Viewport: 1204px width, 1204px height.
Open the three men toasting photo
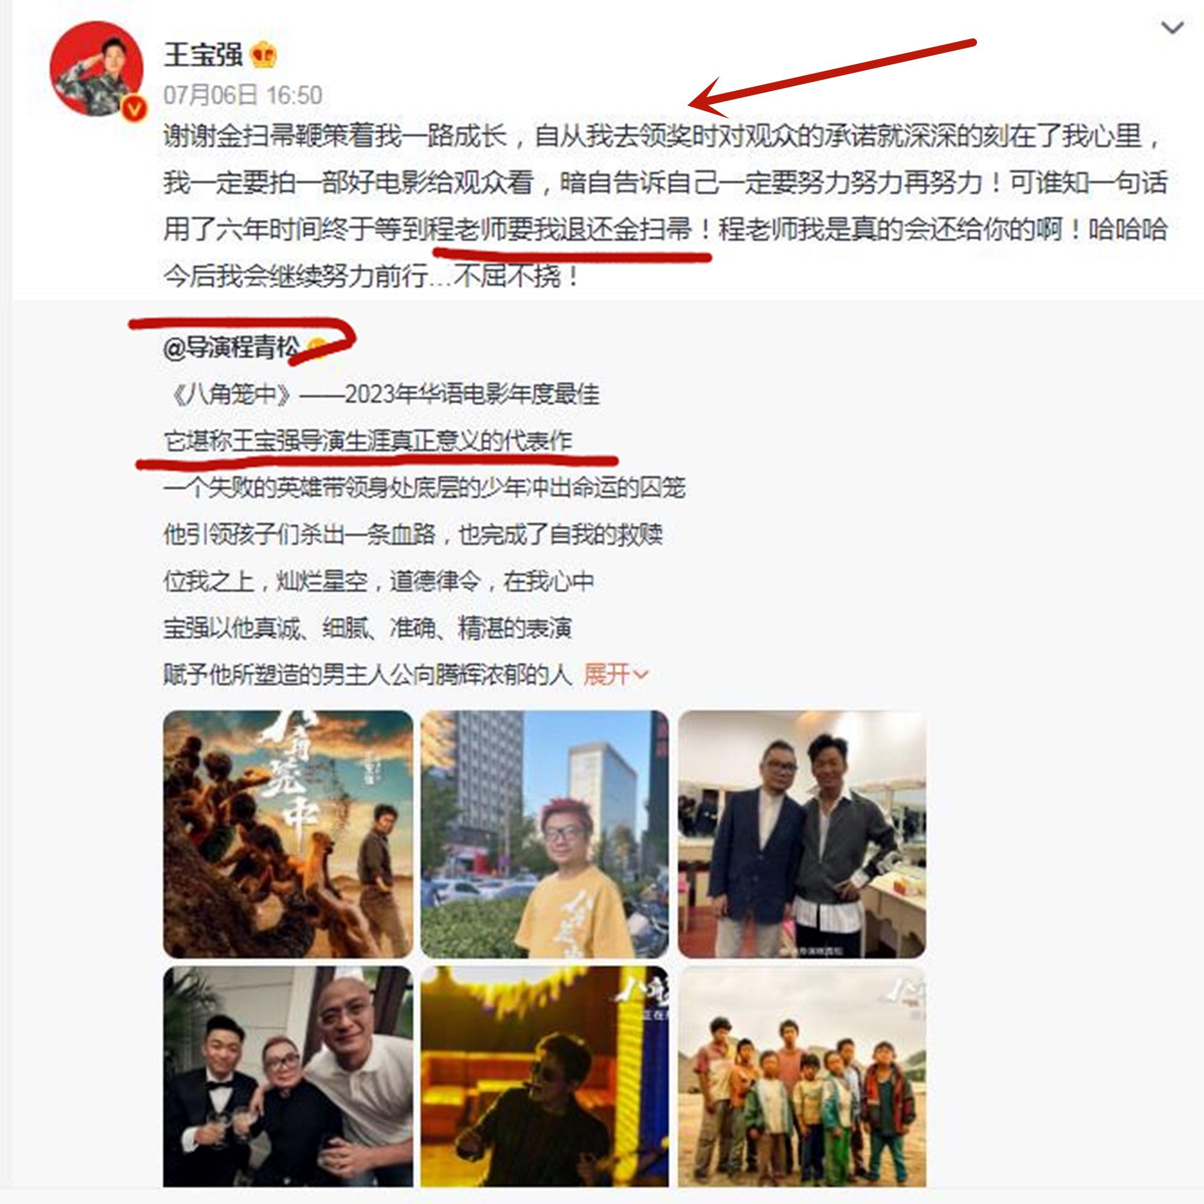[288, 1076]
